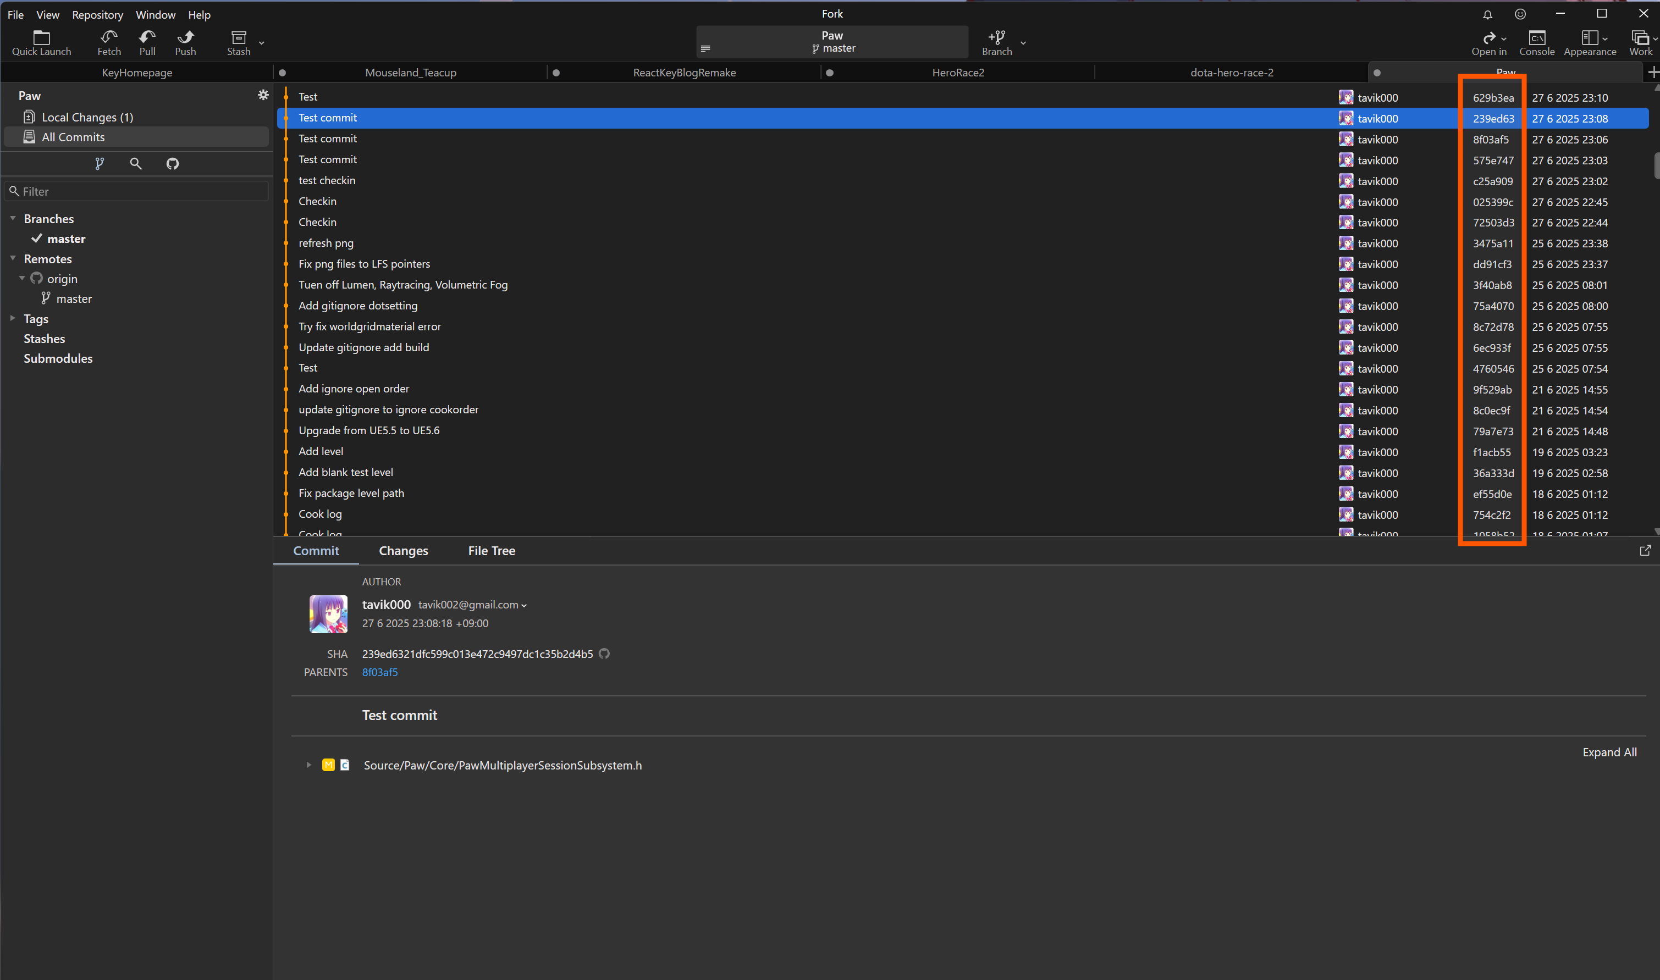Expand the Tags section

pyautogui.click(x=13, y=318)
